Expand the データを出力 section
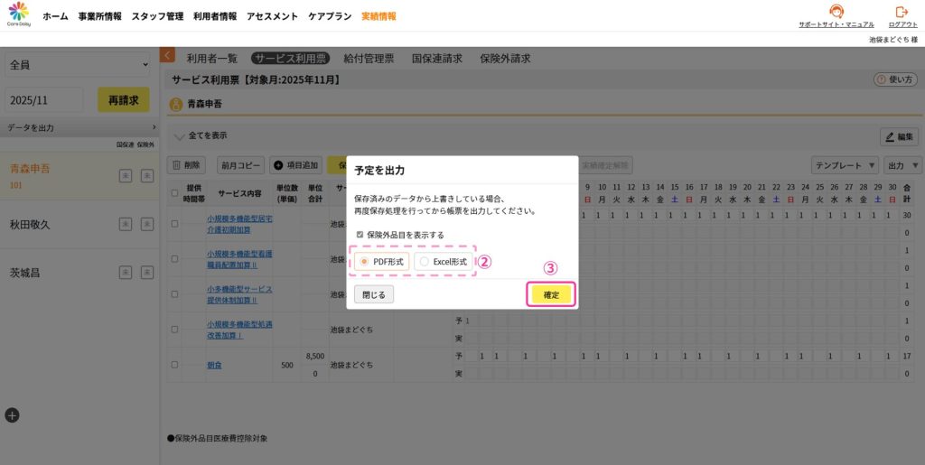Viewport: 925px width, 465px height. point(81,128)
